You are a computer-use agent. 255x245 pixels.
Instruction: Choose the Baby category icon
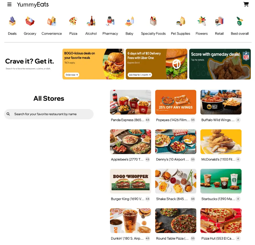tap(129, 21)
